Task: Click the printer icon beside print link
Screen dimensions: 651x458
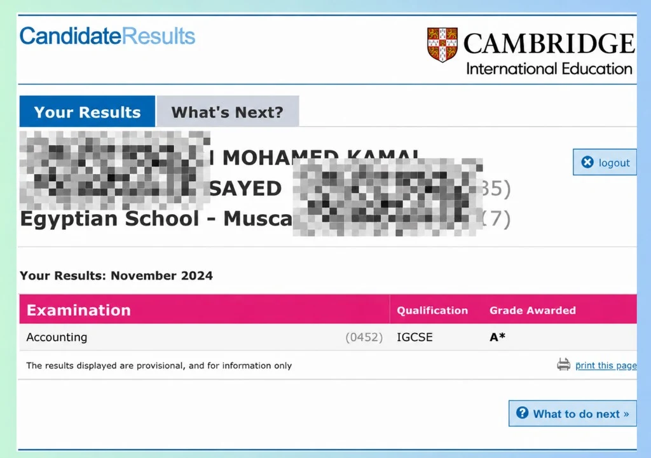Action: click(x=563, y=365)
